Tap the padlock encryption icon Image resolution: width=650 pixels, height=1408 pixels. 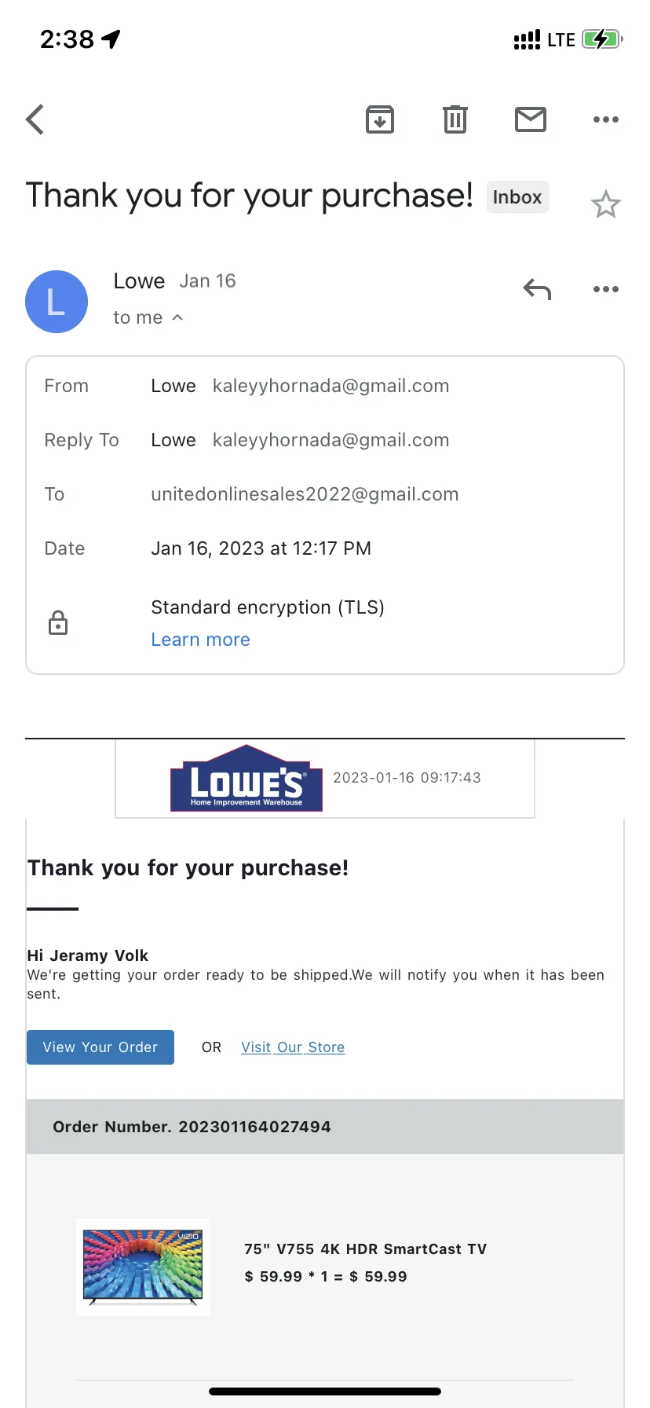pos(58,623)
